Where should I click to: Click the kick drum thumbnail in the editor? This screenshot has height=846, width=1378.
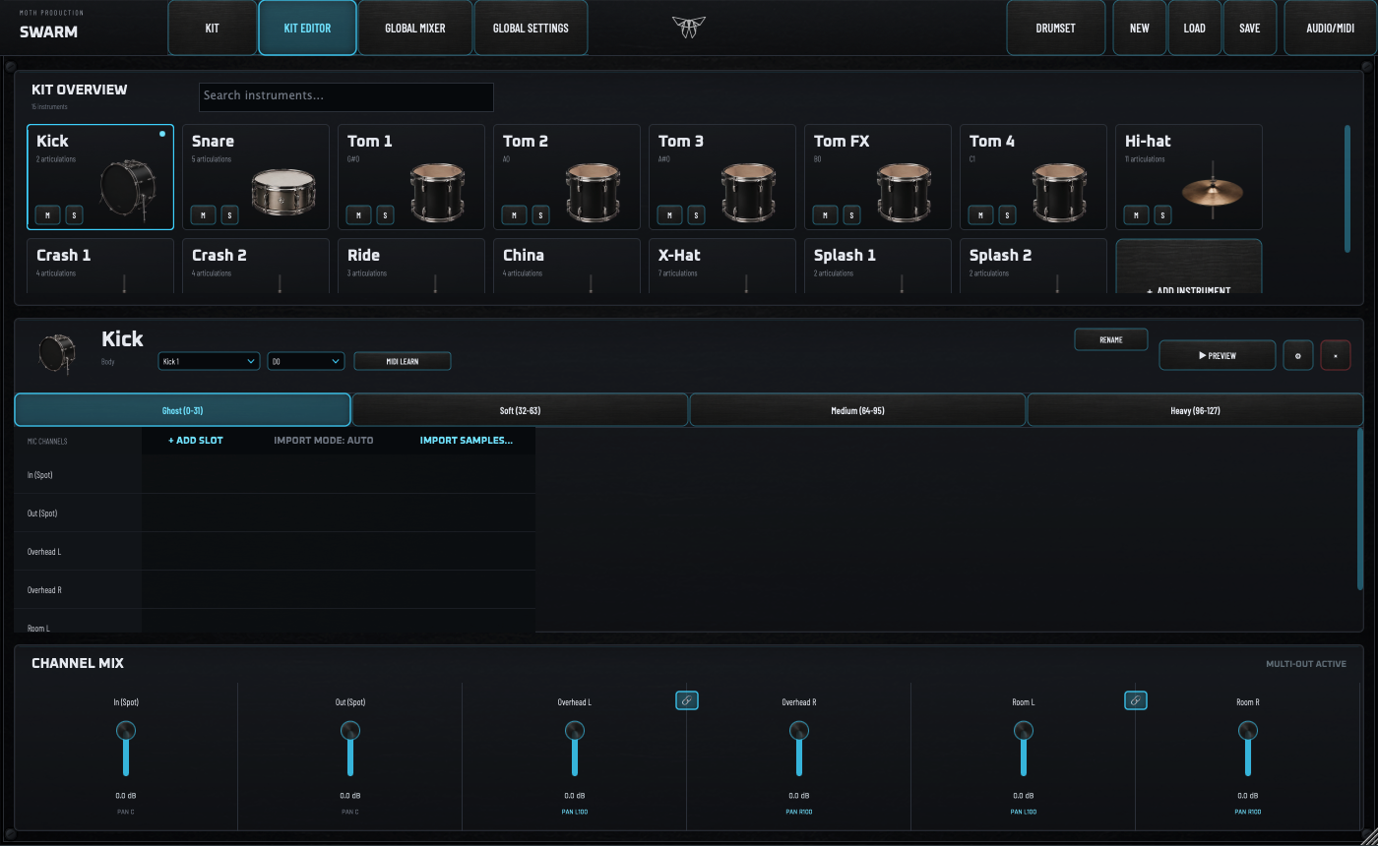(x=56, y=354)
